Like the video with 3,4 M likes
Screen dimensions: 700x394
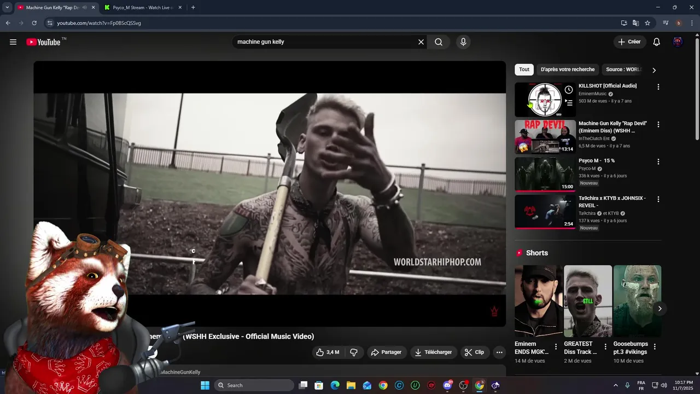click(328, 352)
